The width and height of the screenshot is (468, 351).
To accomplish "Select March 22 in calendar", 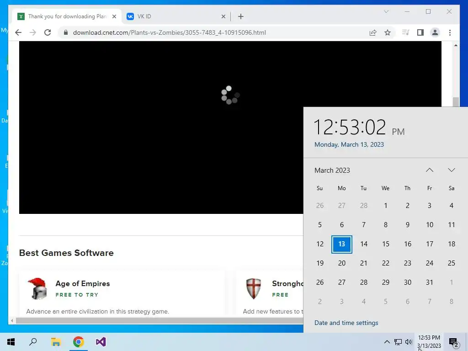I will pyautogui.click(x=386, y=263).
